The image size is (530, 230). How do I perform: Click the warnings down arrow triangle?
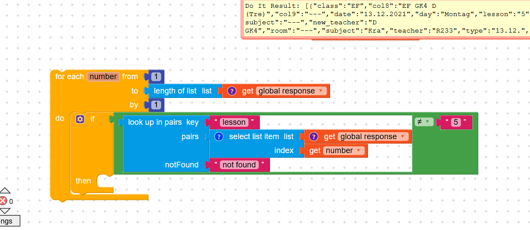[x=5, y=211]
